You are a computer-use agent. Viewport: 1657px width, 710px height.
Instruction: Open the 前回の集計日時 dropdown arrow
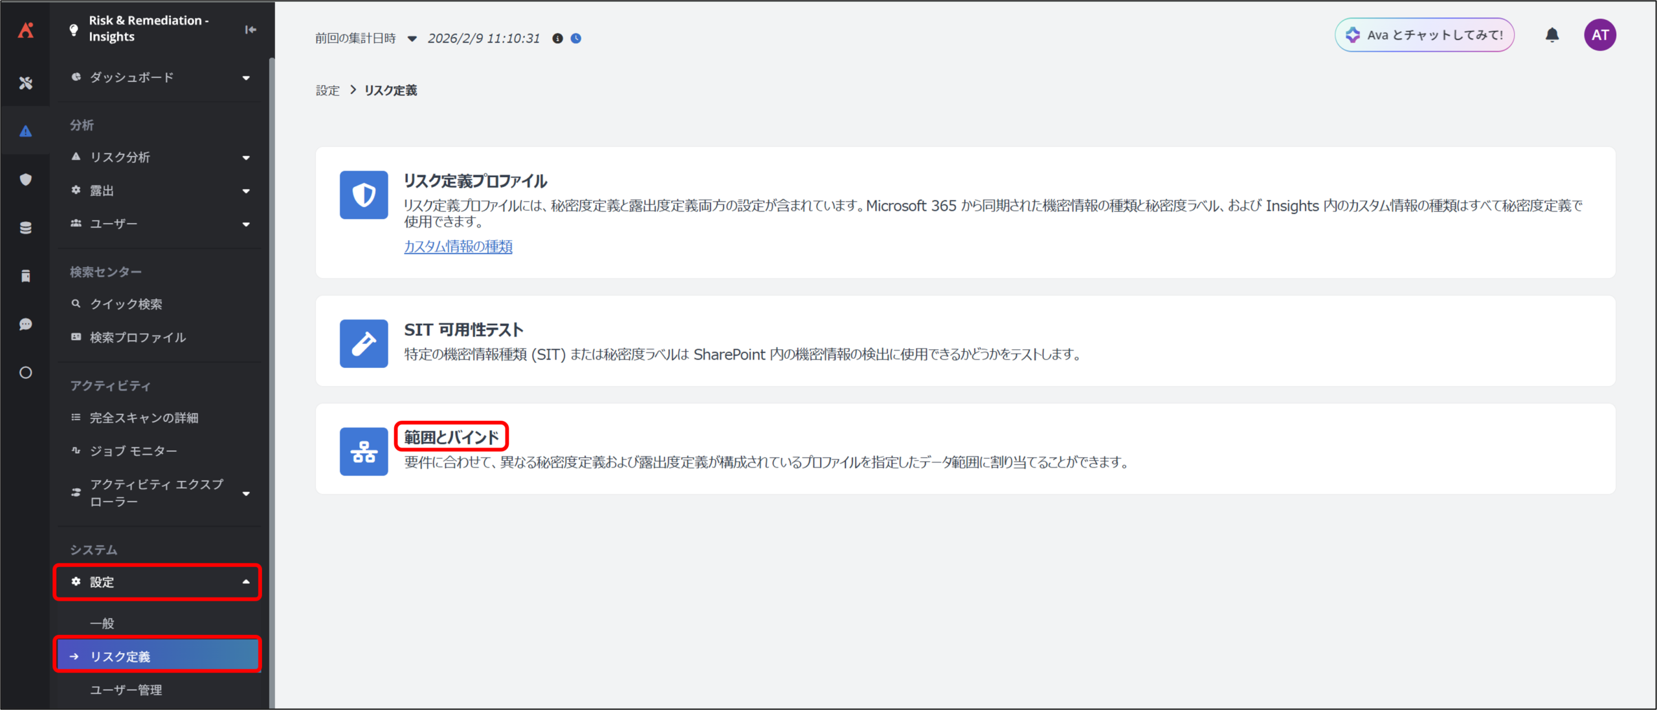click(412, 39)
